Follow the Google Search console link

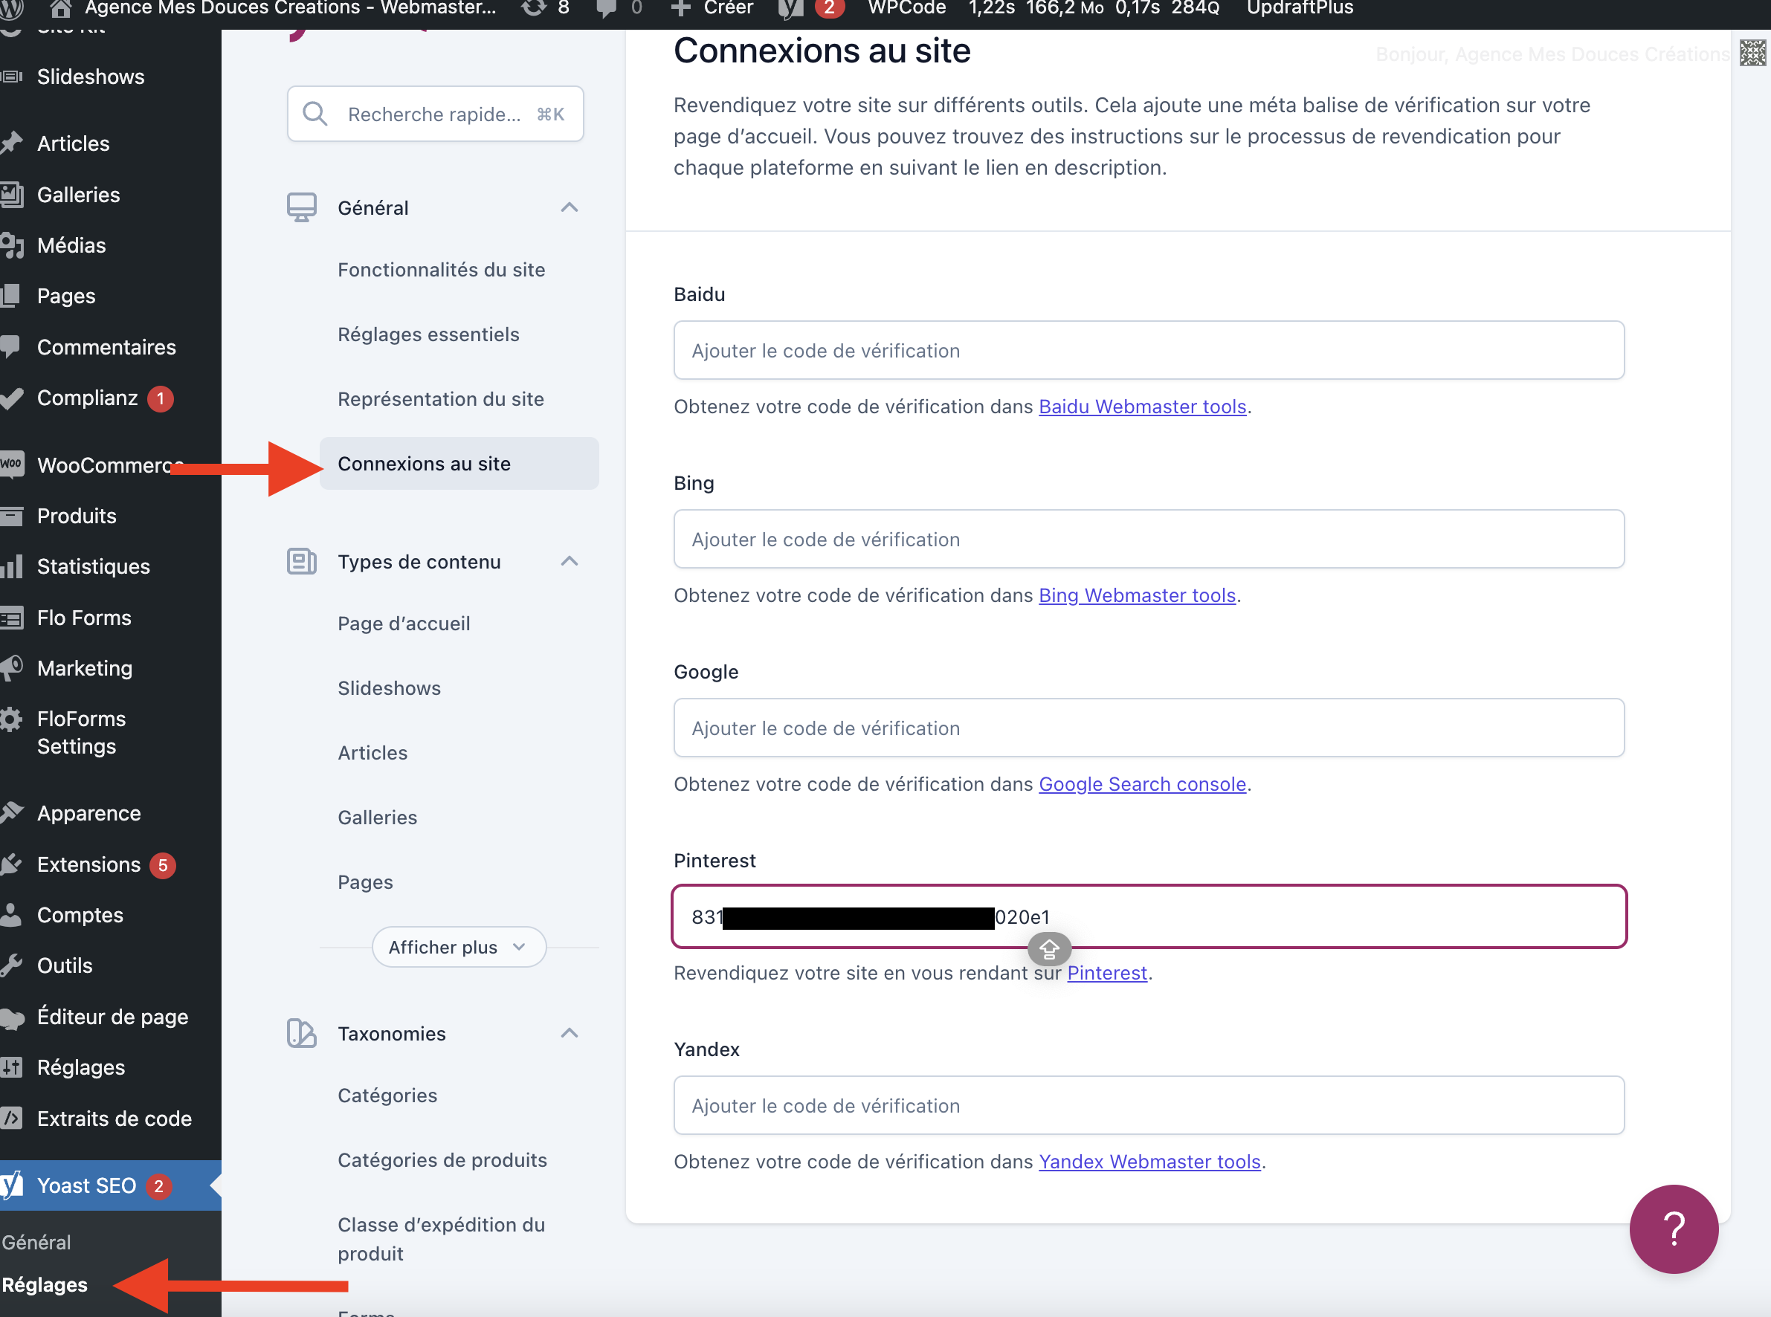pos(1142,783)
